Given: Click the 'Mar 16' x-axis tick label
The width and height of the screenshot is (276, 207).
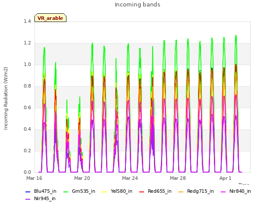Looking at the screenshot, I should [x=34, y=178].
